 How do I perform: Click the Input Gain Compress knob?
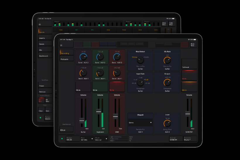click(140, 83)
